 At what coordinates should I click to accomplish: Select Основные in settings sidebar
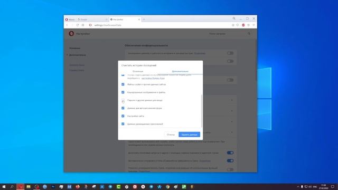pos(74,48)
